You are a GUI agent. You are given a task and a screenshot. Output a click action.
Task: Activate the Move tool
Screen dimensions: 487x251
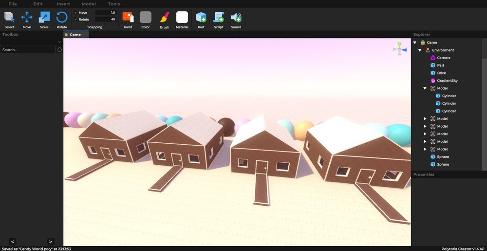coord(27,20)
